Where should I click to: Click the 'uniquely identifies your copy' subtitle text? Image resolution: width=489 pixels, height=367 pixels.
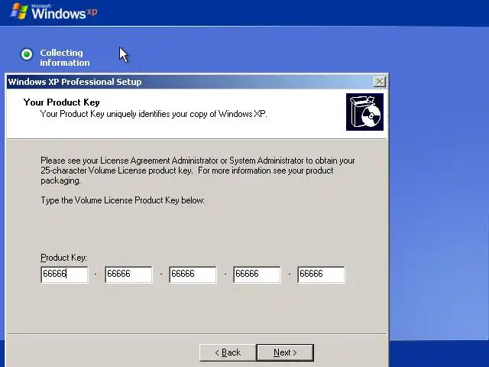(x=154, y=114)
